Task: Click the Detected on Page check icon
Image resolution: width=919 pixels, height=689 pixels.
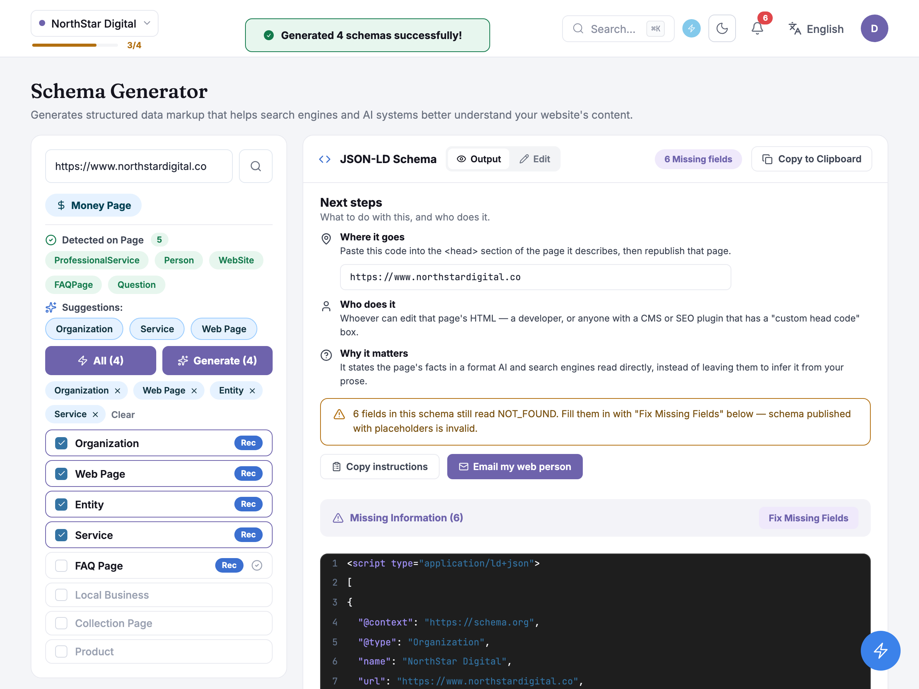Action: [51, 240]
